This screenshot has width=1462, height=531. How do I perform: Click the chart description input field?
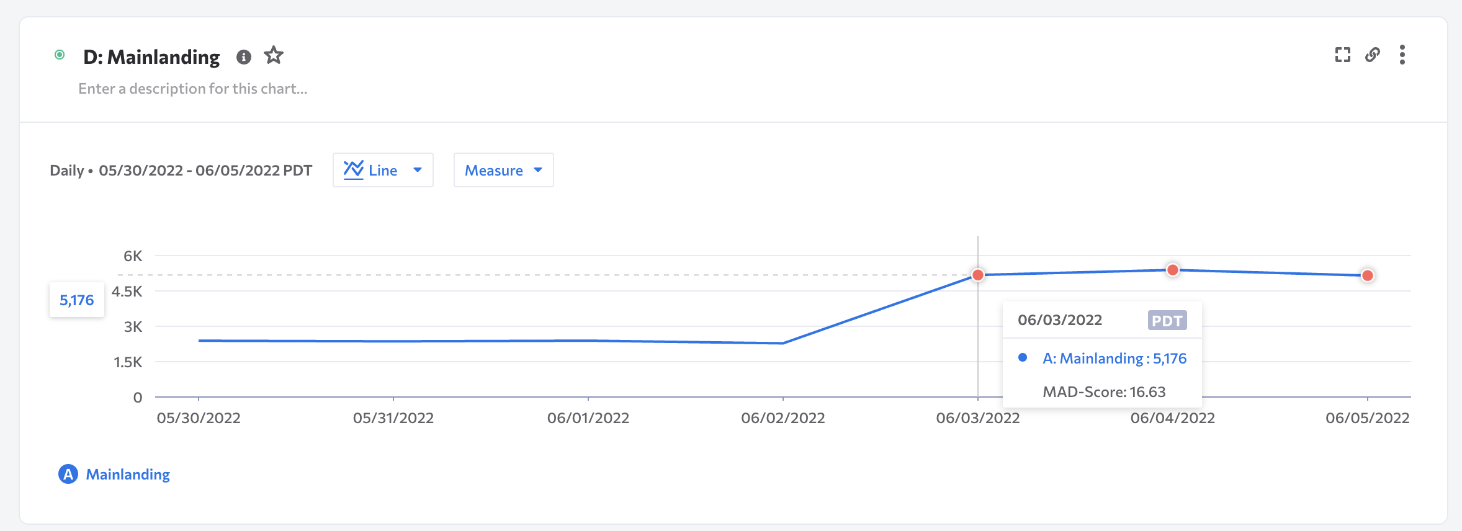point(193,89)
